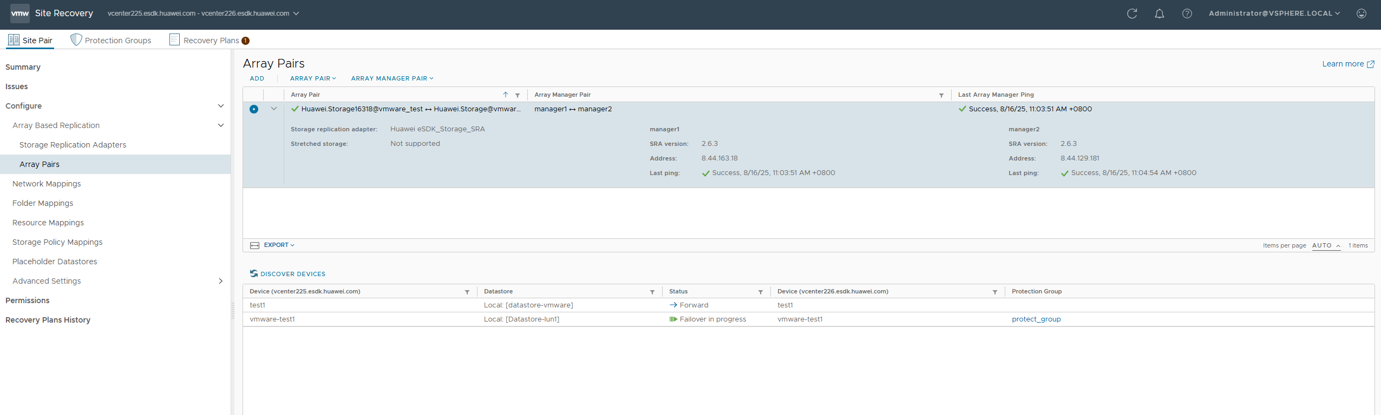The image size is (1381, 415).
Task: Filter the Device vcenter226 column
Action: (995, 292)
